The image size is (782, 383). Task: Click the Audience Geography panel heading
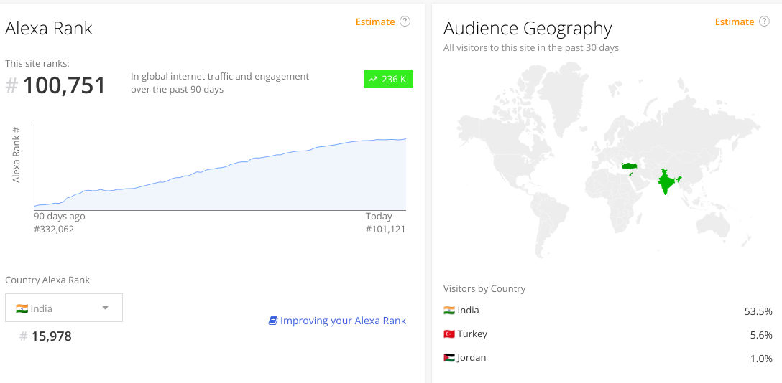pyautogui.click(x=528, y=29)
